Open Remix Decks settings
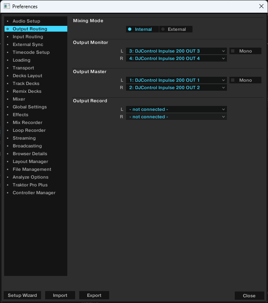Image resolution: width=268 pixels, height=303 pixels. [x=36, y=91]
